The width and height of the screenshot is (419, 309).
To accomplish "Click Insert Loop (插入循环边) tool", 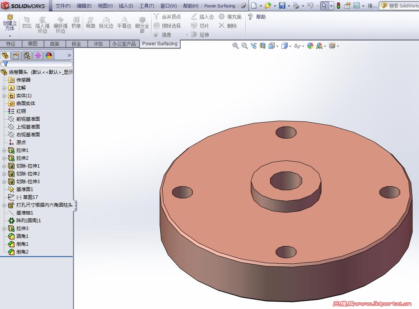I will pos(42,25).
